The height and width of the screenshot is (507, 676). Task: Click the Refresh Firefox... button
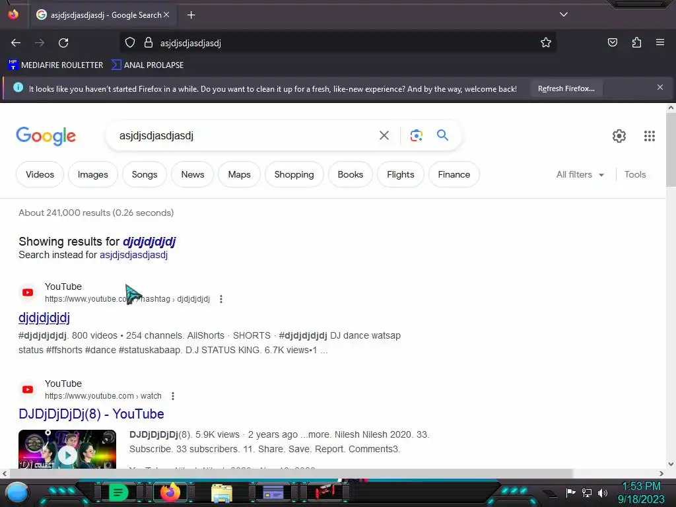point(566,88)
